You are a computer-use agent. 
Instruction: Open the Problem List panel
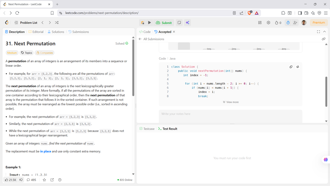26,23
